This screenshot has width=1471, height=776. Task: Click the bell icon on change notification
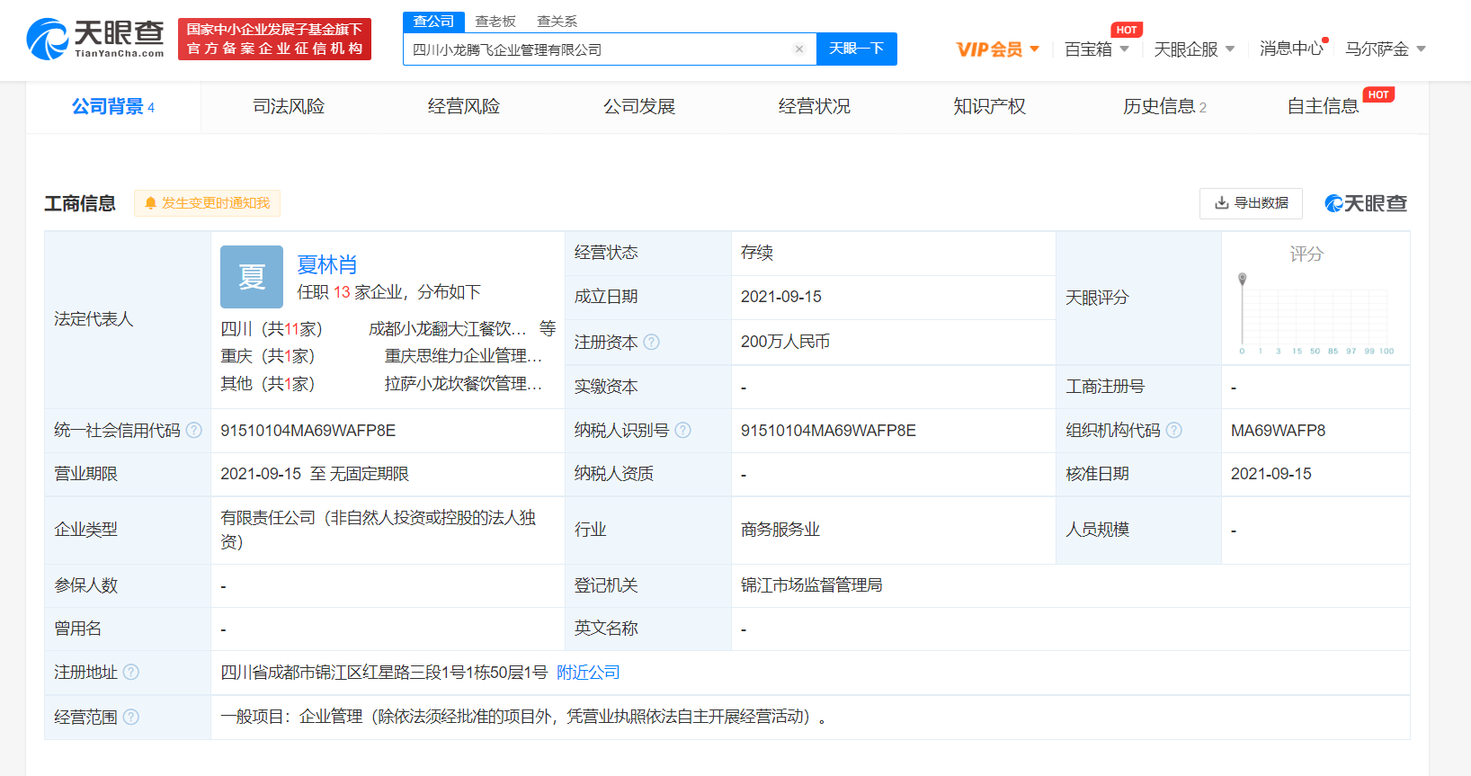coord(150,203)
